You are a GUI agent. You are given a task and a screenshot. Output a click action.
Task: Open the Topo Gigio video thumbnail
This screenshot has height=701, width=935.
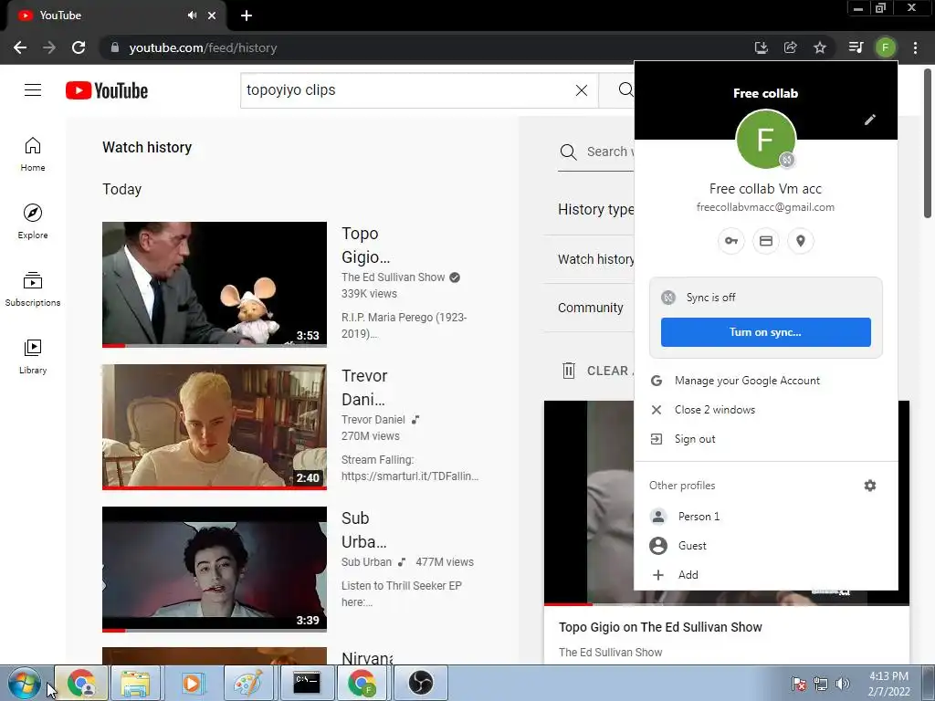tap(215, 285)
